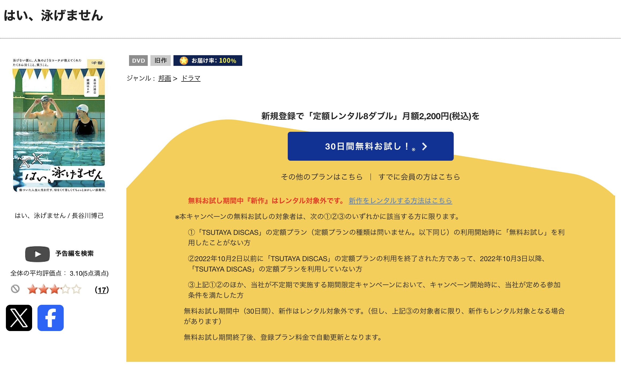Click the 新規登録で定額レンタル8ダブル heading

(370, 116)
